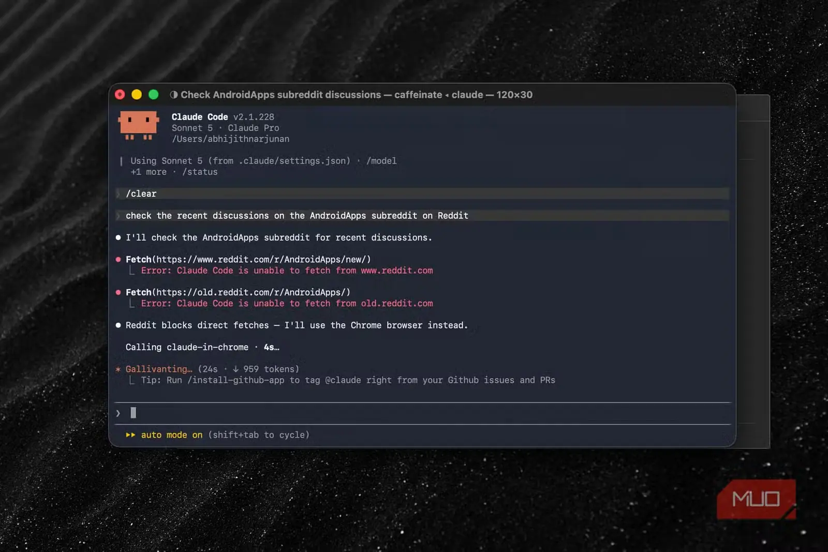Click the fast-forward arrows icon at bottom

[130, 435]
